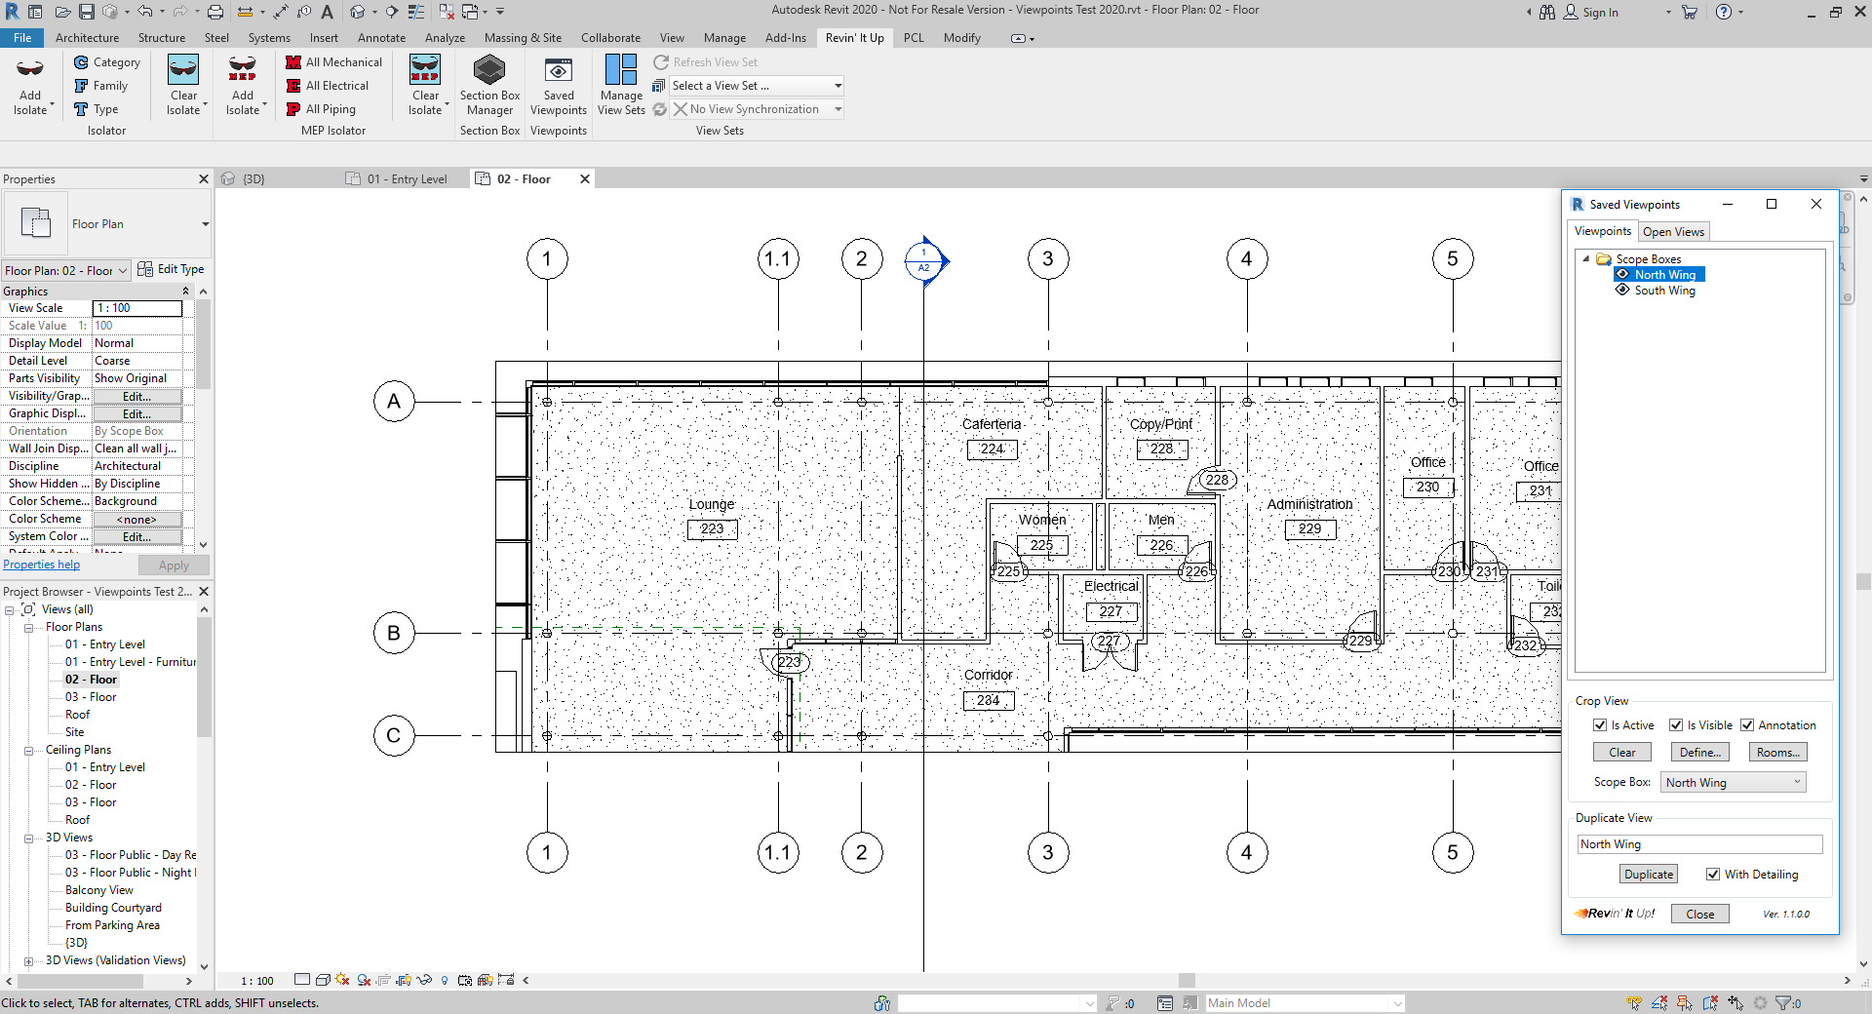Screen dimensions: 1872x1014
Task: Click the Visual Style icon in view control bar
Action: pyautogui.click(x=323, y=980)
